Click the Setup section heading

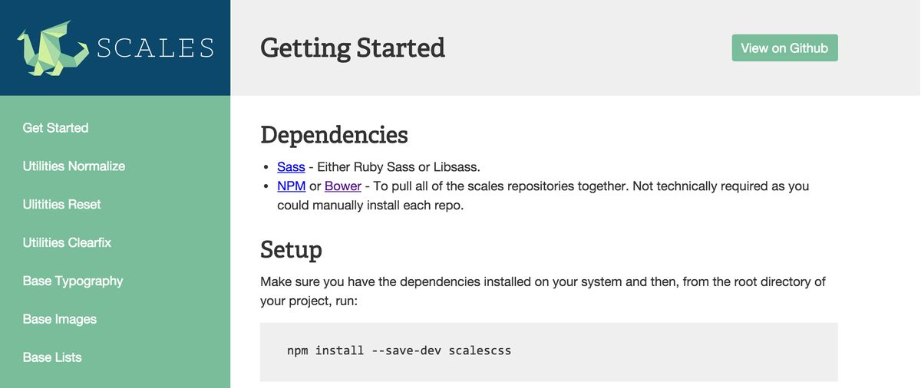pos(291,250)
